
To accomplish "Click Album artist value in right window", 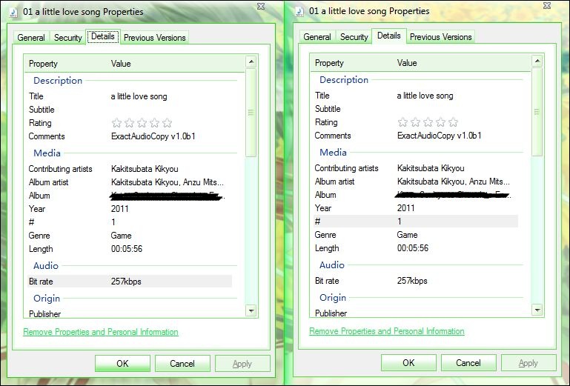I will click(x=454, y=182).
